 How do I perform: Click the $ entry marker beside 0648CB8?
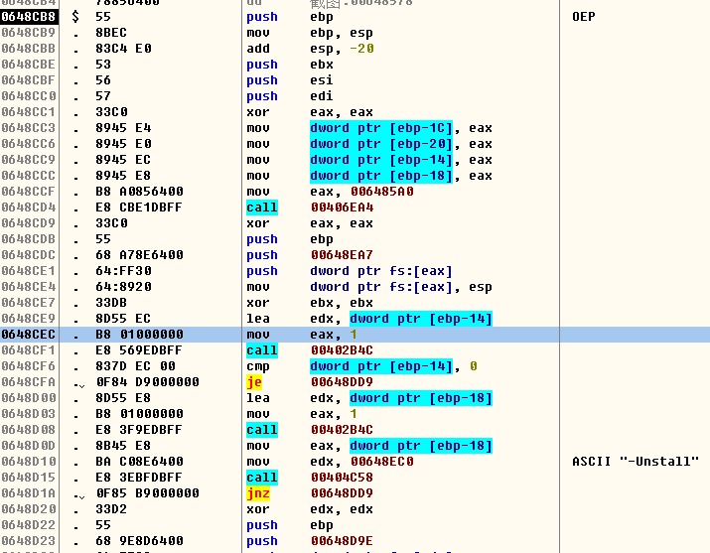pyautogui.click(x=75, y=17)
